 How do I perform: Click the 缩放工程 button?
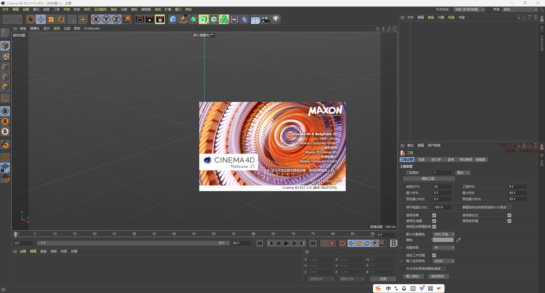[429, 179]
